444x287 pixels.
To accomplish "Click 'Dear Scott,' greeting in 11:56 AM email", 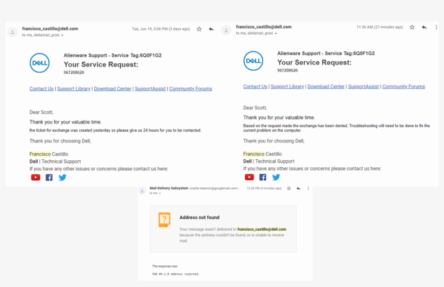I will click(x=255, y=108).
